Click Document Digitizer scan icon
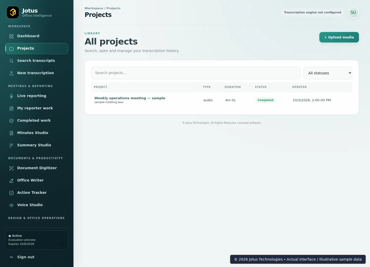 coord(11,168)
